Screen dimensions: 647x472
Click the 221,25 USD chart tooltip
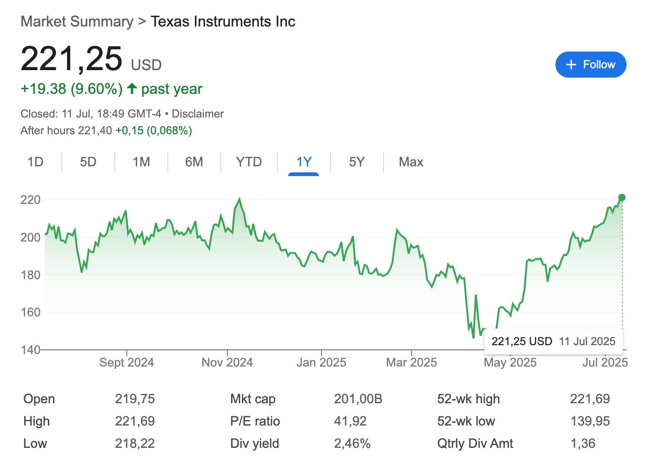coord(554,341)
